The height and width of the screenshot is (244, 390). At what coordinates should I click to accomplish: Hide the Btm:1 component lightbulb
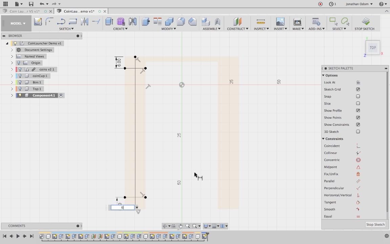20,82
